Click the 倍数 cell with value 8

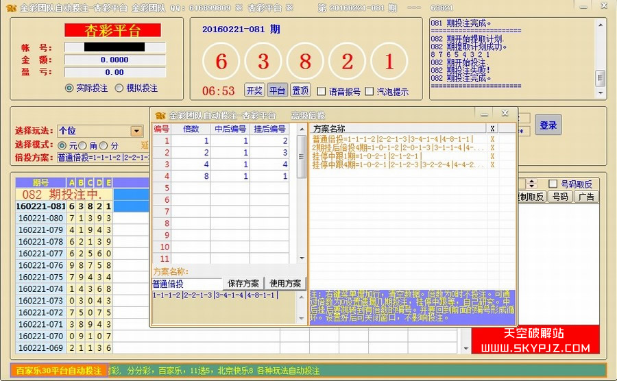click(x=191, y=176)
